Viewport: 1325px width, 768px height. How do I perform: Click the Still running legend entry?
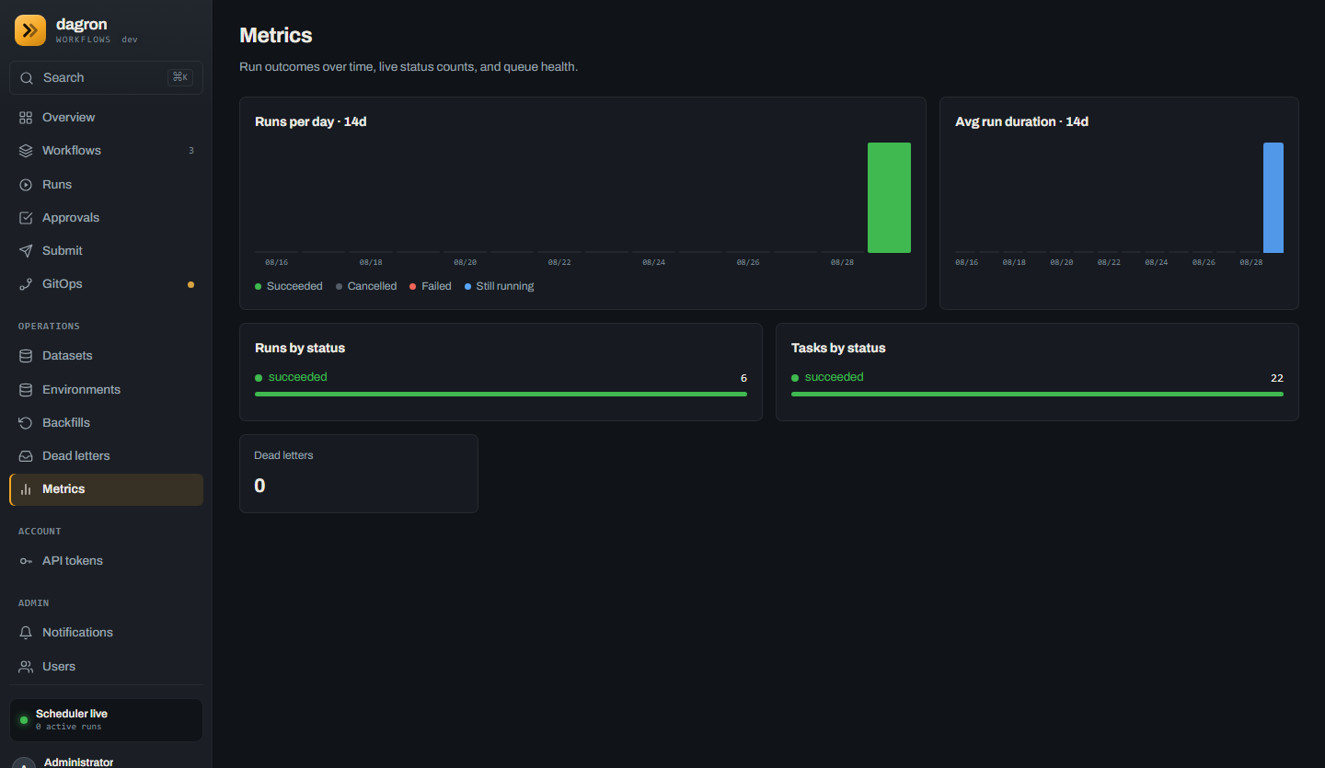pos(499,287)
